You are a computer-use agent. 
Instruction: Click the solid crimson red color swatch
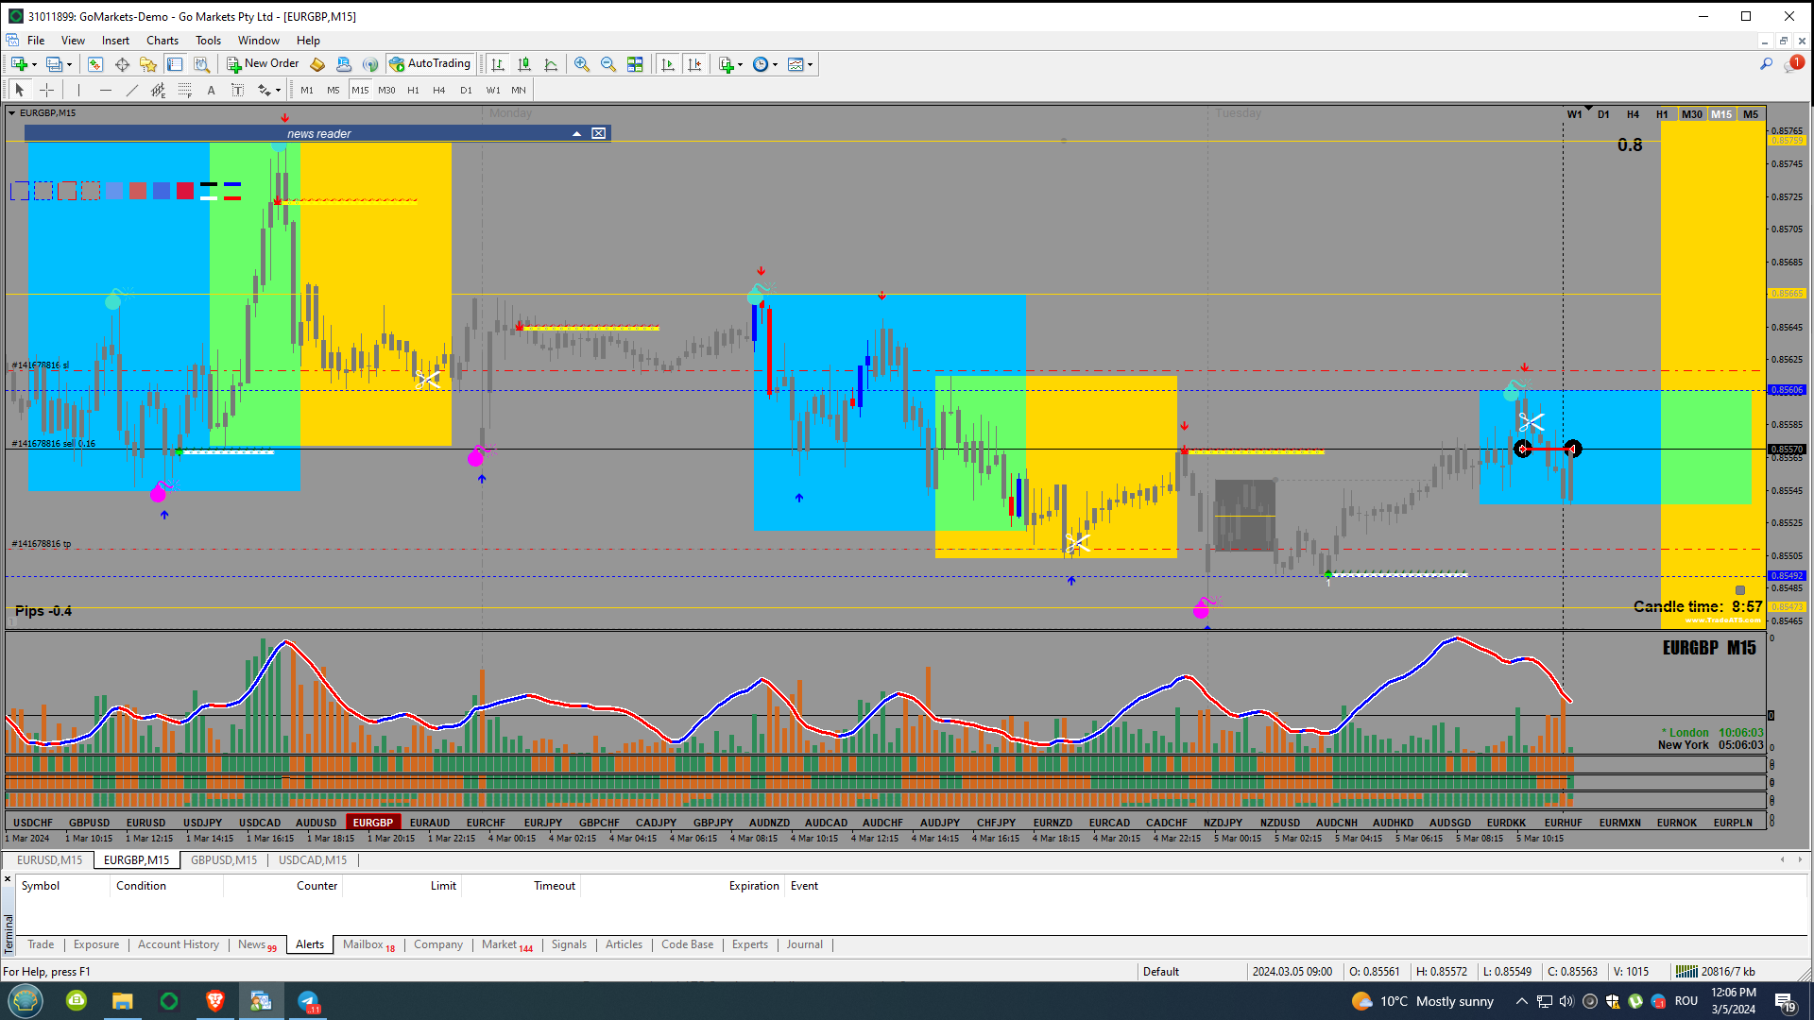[185, 191]
